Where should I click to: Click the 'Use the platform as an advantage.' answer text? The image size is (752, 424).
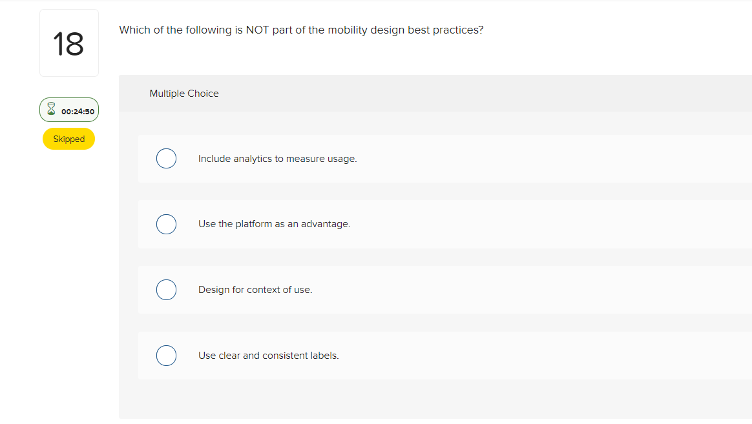click(274, 224)
